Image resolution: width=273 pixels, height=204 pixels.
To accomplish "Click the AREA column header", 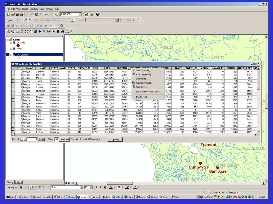I will pyautogui.click(x=107, y=68).
